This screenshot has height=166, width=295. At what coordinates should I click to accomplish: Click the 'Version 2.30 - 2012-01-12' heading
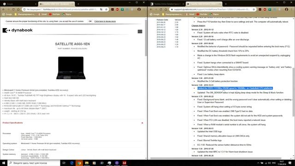pos(202,30)
